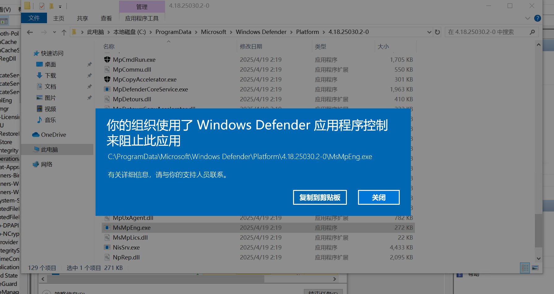554x294 pixels.
Task: Sort by the 修改日期 column header
Action: click(x=275, y=46)
